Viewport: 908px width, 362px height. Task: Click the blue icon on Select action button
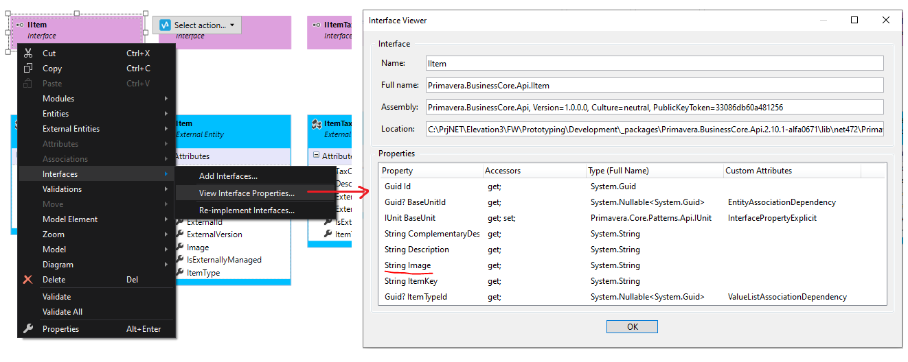pyautogui.click(x=165, y=25)
